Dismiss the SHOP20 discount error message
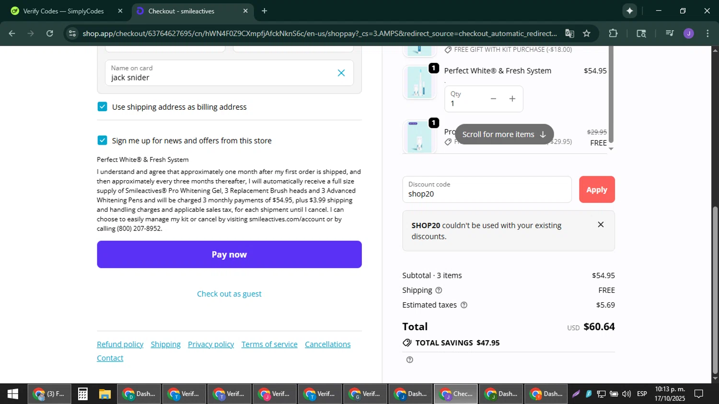The image size is (719, 404). click(x=601, y=224)
